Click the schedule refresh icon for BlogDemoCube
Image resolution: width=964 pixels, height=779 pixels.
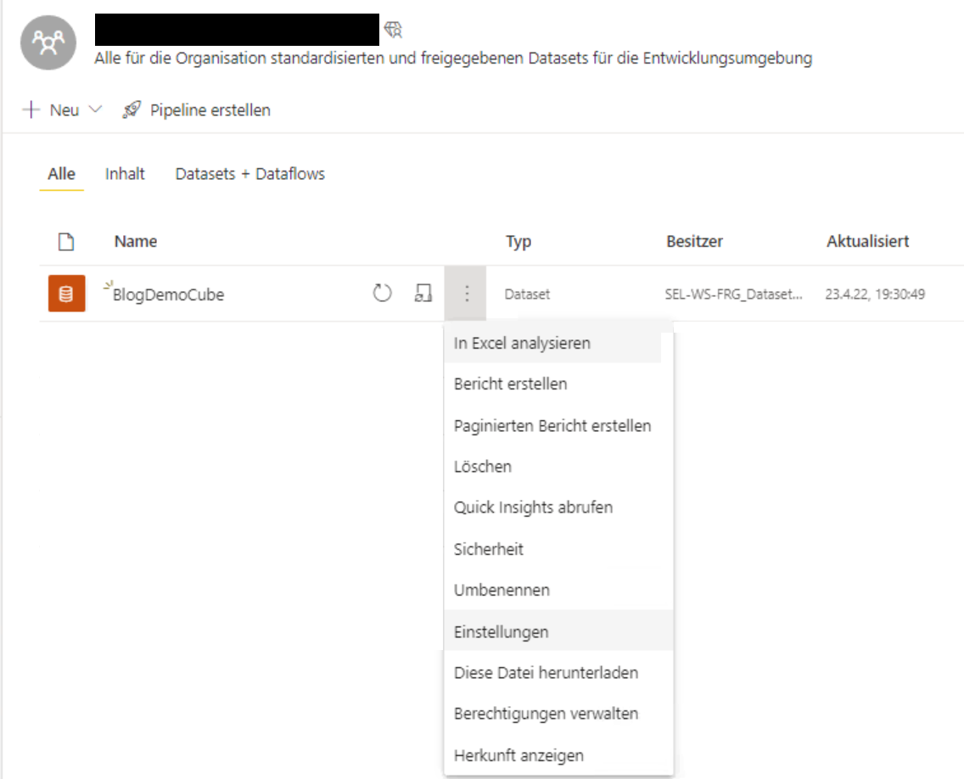point(423,294)
